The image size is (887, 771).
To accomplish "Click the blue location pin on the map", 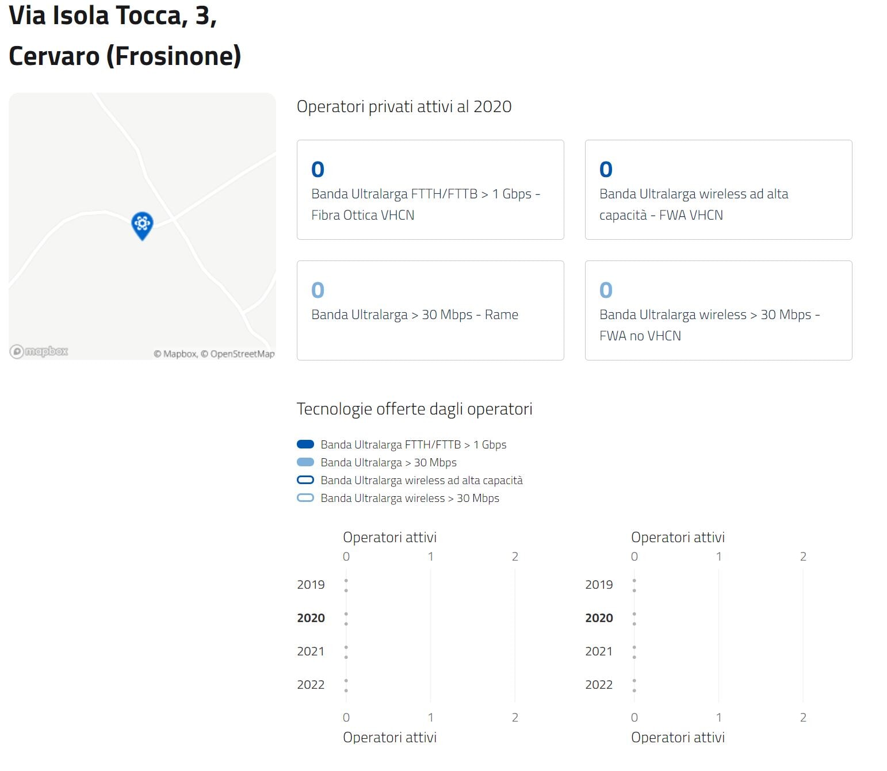I will click(x=142, y=224).
